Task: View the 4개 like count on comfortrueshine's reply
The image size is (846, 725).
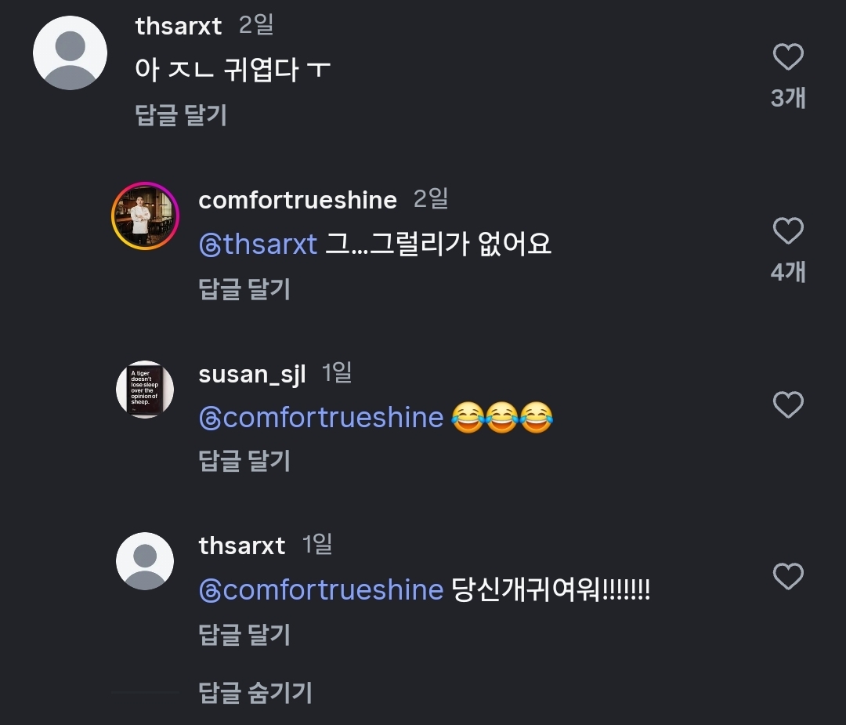Action: (x=788, y=272)
